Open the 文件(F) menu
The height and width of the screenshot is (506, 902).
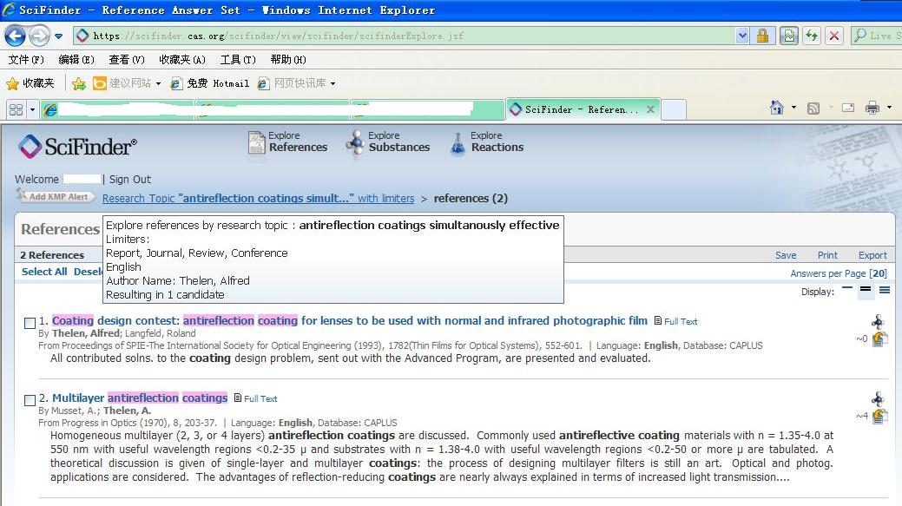pyautogui.click(x=26, y=59)
